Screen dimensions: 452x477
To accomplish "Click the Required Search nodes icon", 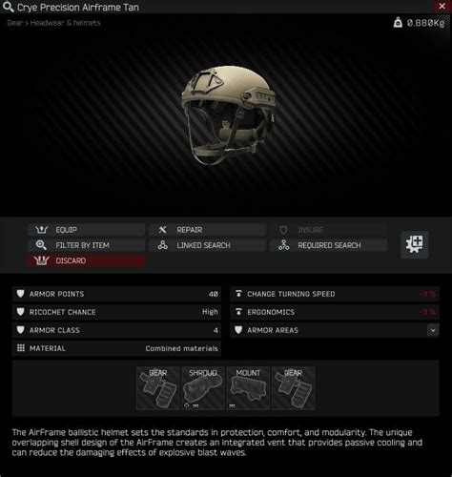I will 283,245.
